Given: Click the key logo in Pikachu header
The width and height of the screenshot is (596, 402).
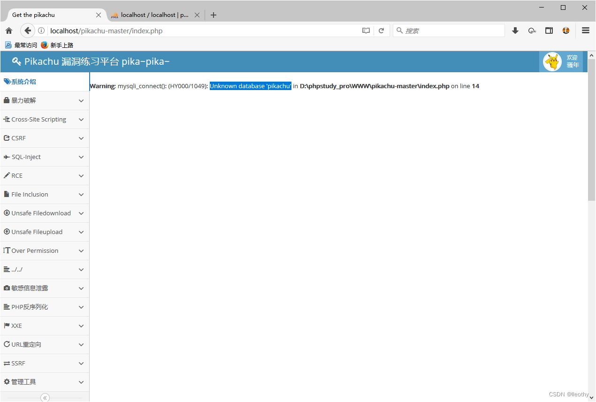Looking at the screenshot, I should (x=16, y=61).
